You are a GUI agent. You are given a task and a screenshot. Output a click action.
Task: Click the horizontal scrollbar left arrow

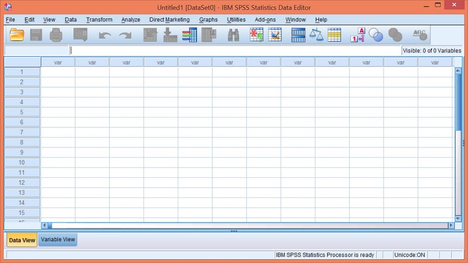(x=44, y=226)
